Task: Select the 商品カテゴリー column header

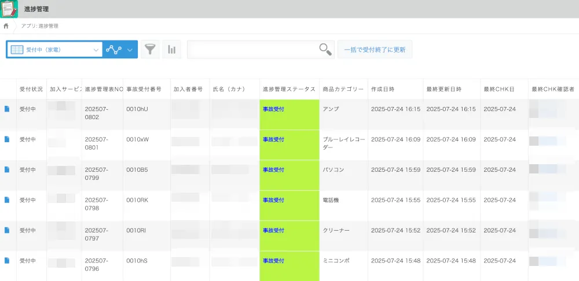Action: click(343, 89)
